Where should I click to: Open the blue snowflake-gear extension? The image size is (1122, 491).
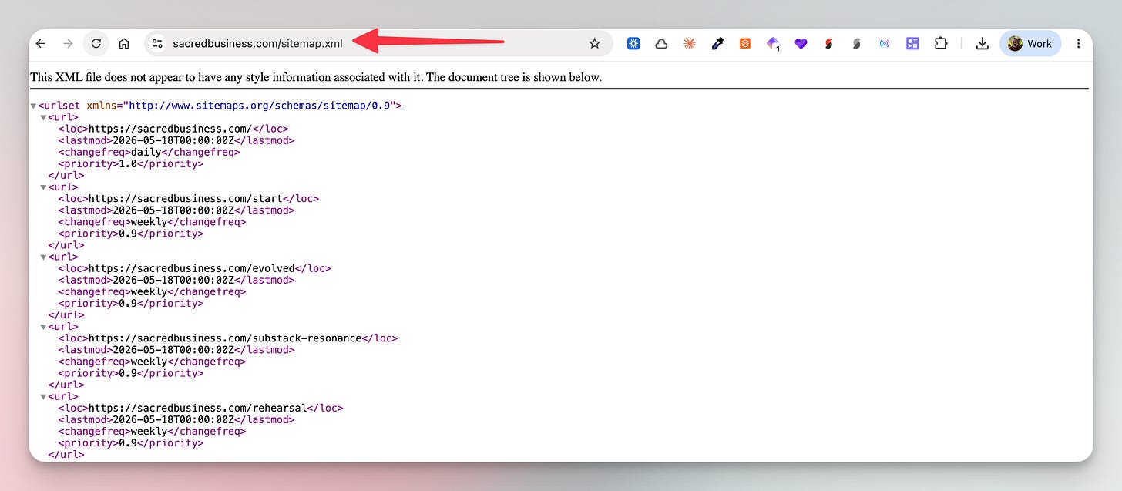tap(633, 44)
